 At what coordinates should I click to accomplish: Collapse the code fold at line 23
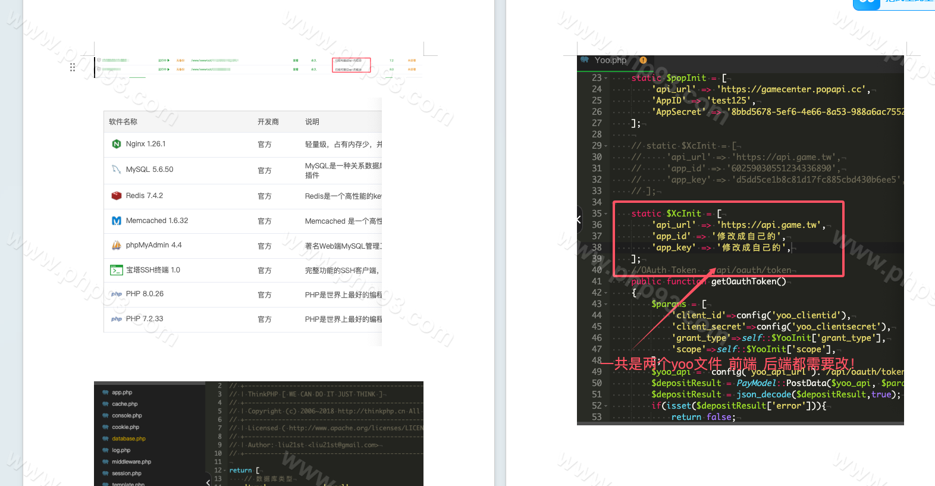[606, 78]
